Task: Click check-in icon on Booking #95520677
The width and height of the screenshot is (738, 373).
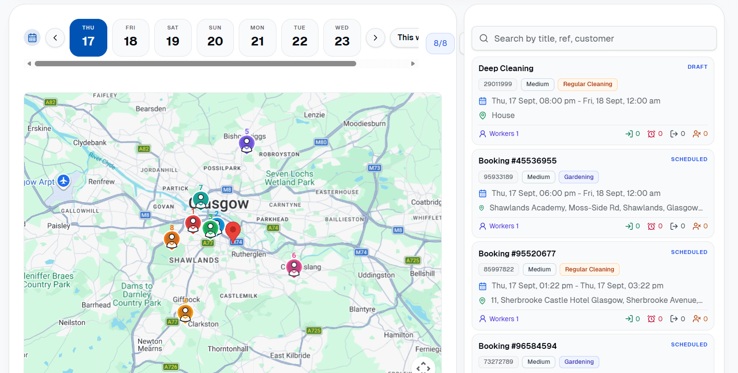Action: pyautogui.click(x=629, y=319)
